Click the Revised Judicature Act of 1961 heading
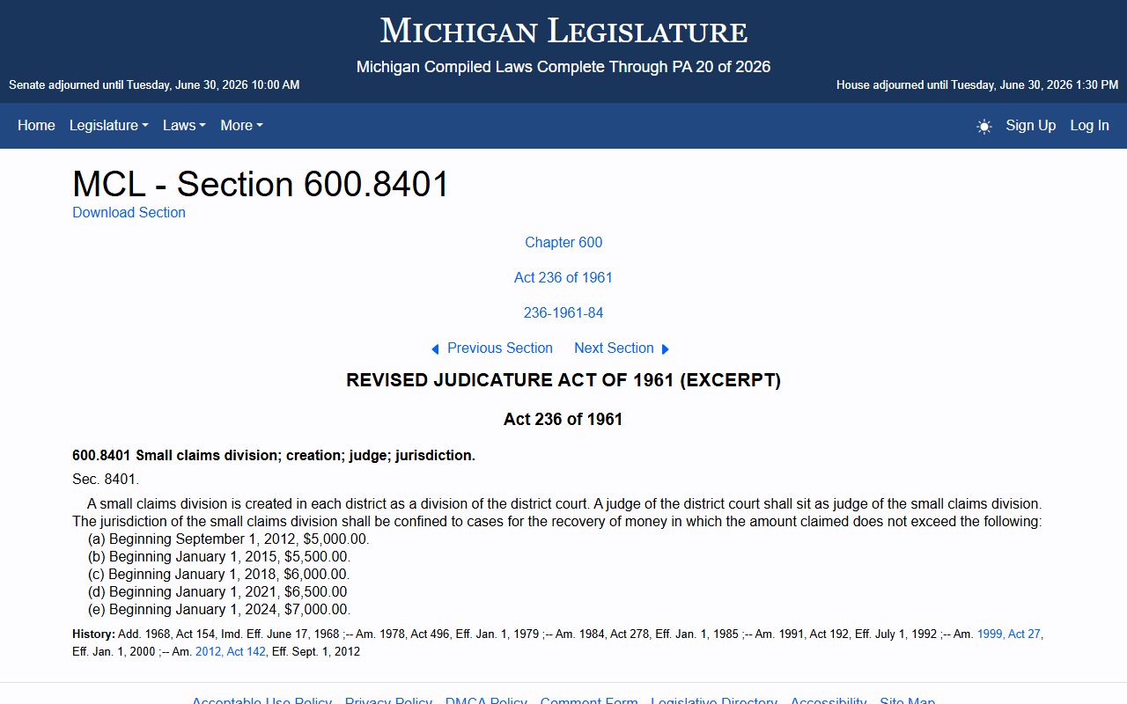Screen dimensions: 1127x704 (563, 380)
